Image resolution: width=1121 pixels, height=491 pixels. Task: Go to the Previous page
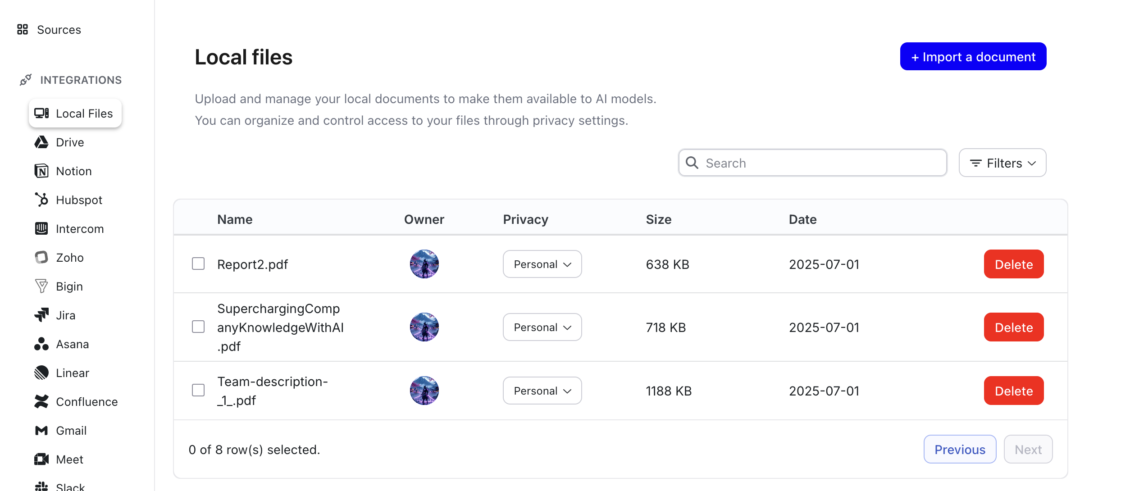pos(959,450)
